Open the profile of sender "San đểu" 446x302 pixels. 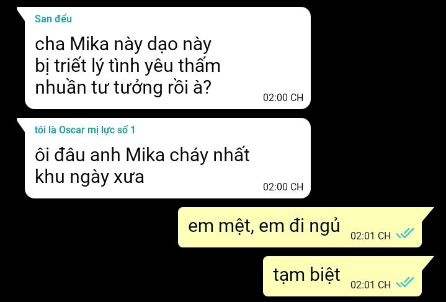coord(53,19)
